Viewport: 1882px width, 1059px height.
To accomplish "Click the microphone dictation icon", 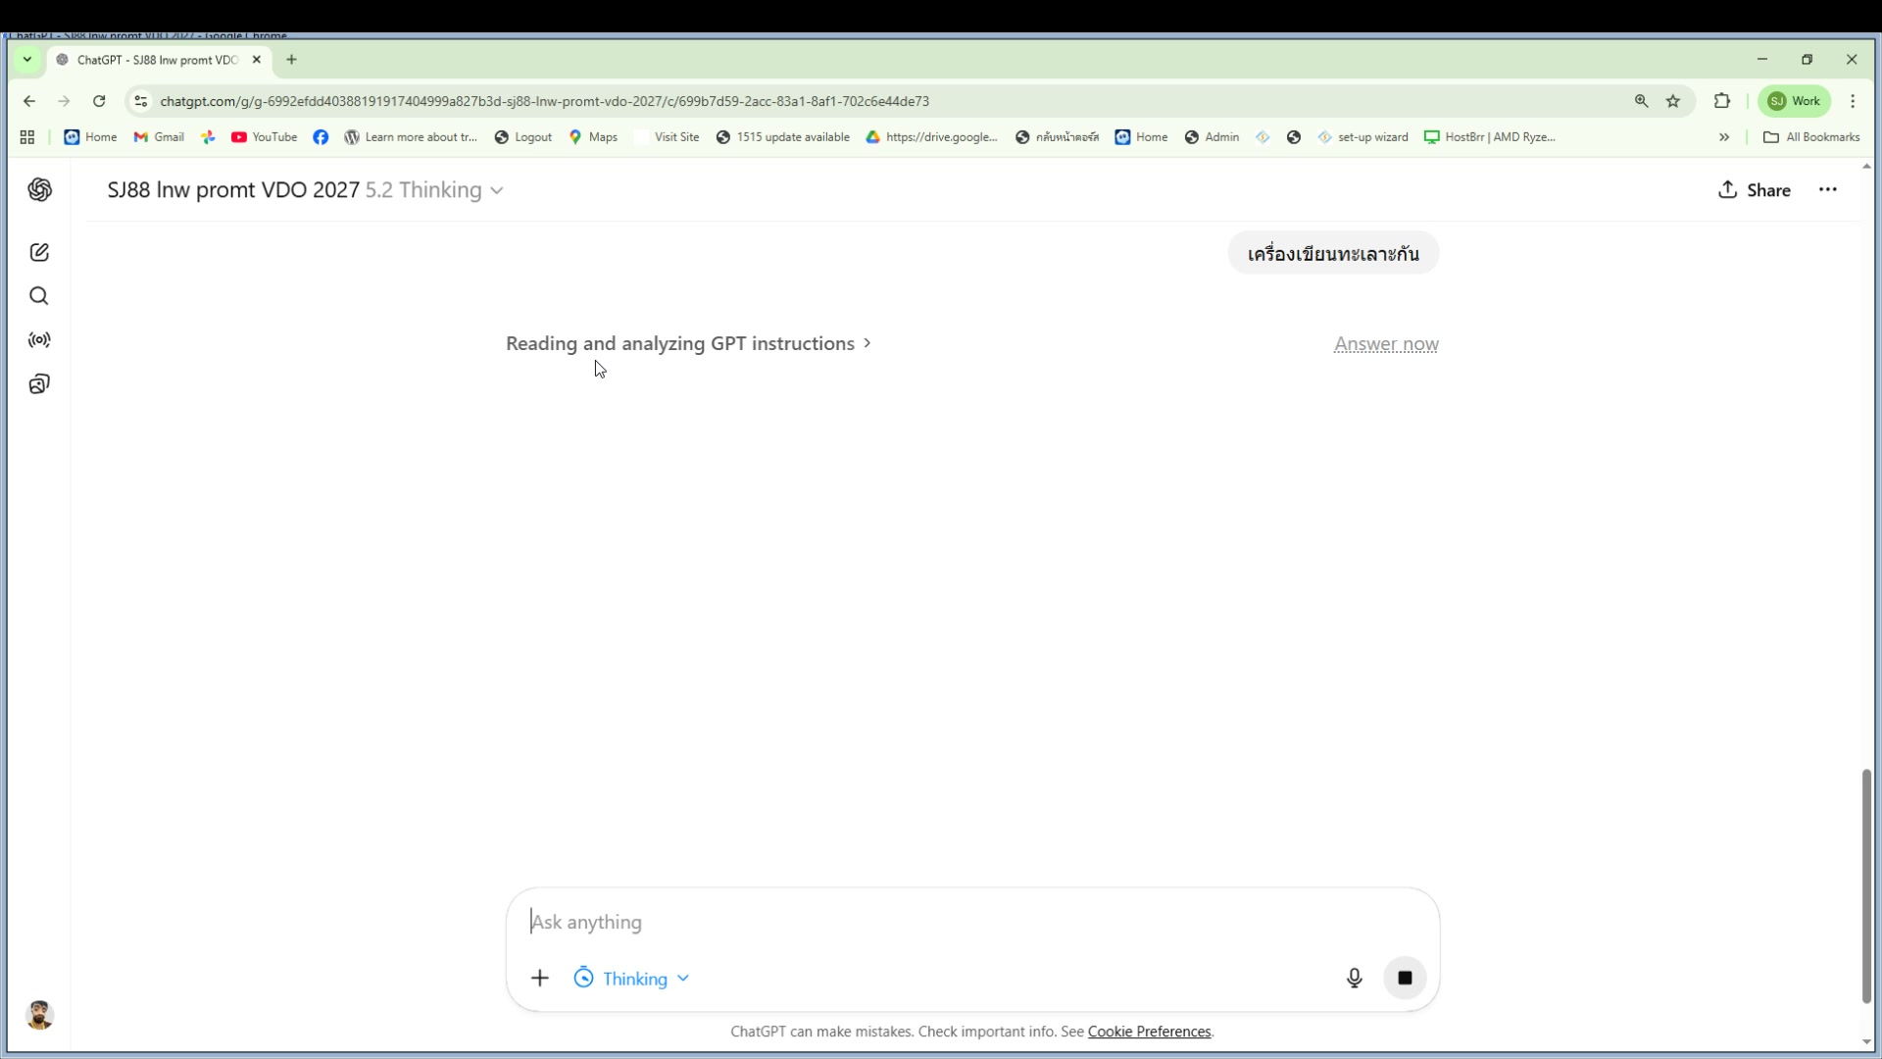I will (1354, 978).
